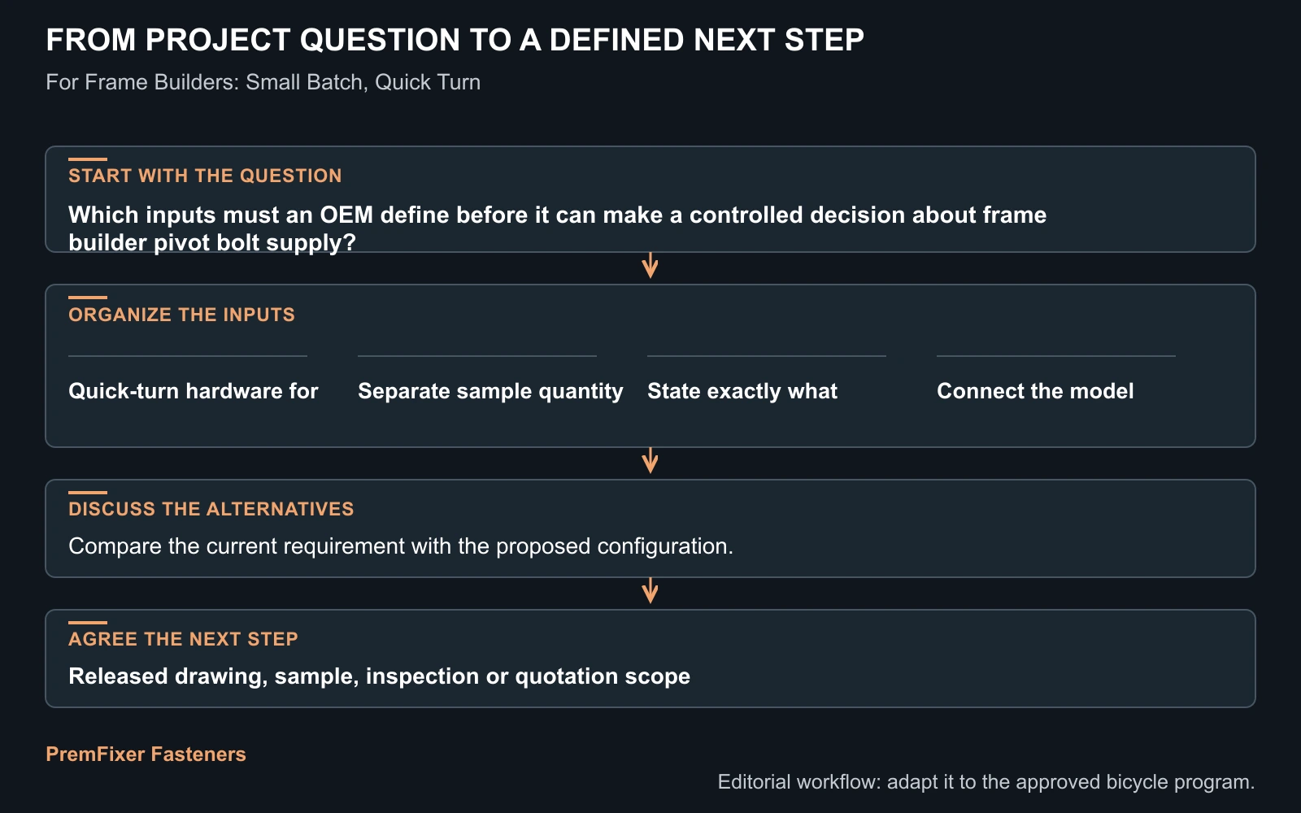Click Released drawing, sample, inspection text
The width and height of the screenshot is (1301, 813).
click(379, 676)
